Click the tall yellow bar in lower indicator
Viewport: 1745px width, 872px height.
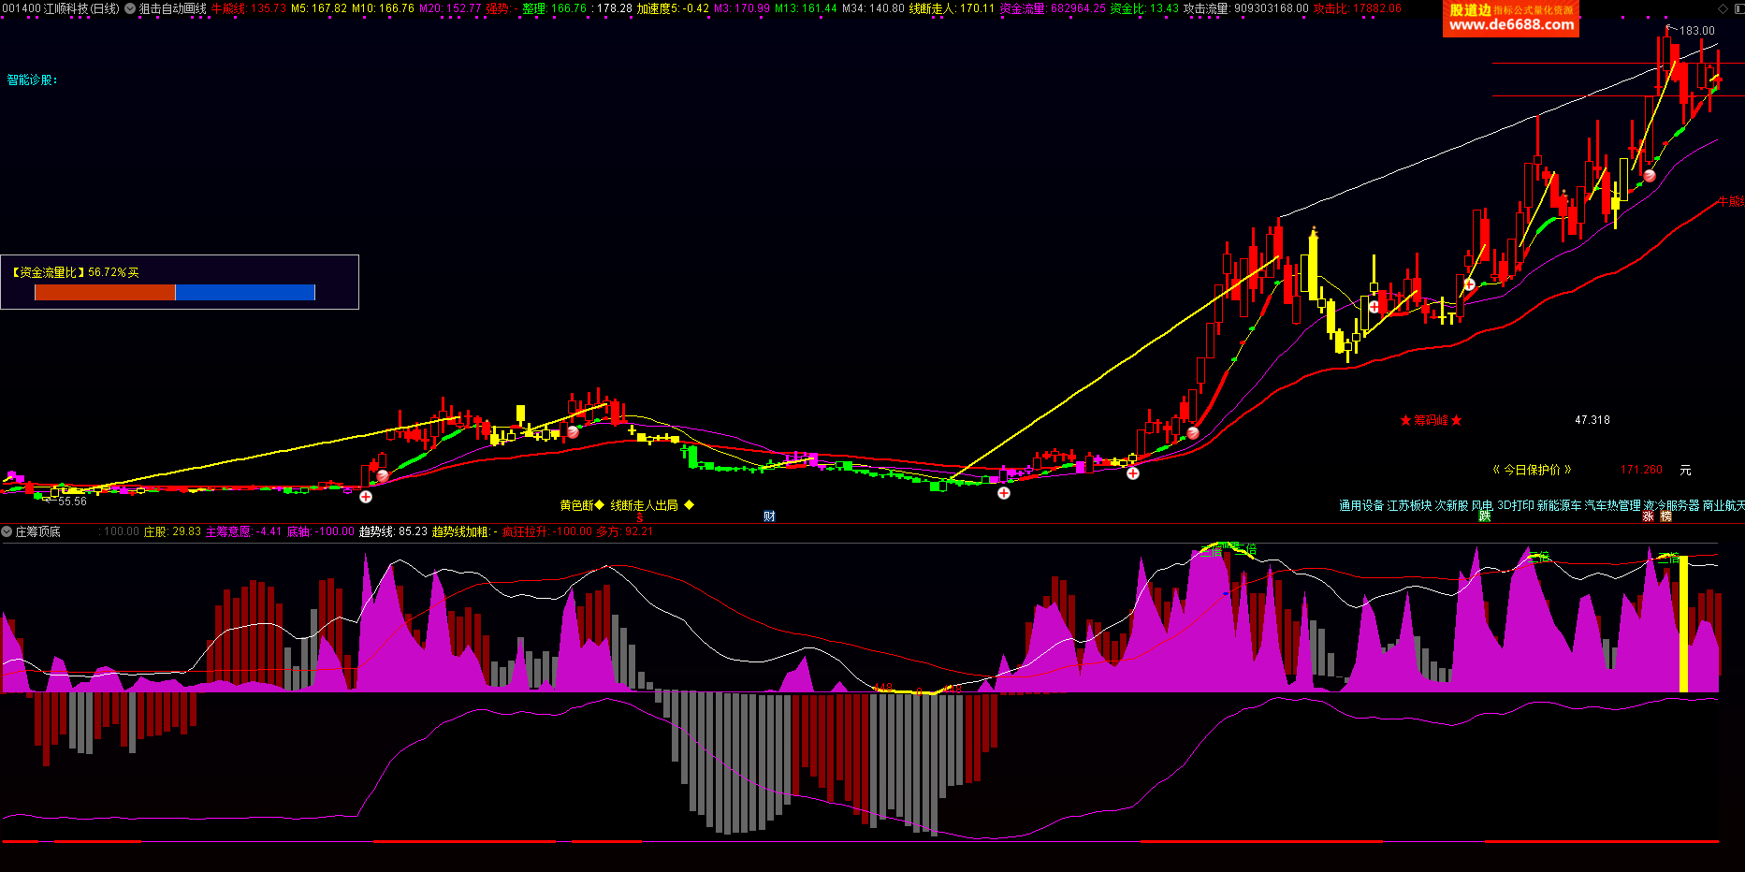pos(1683,624)
